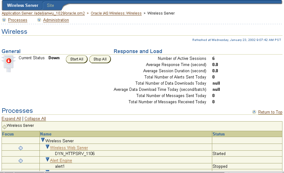Click the active sessions value 6
The image size is (284, 173).
(213, 58)
